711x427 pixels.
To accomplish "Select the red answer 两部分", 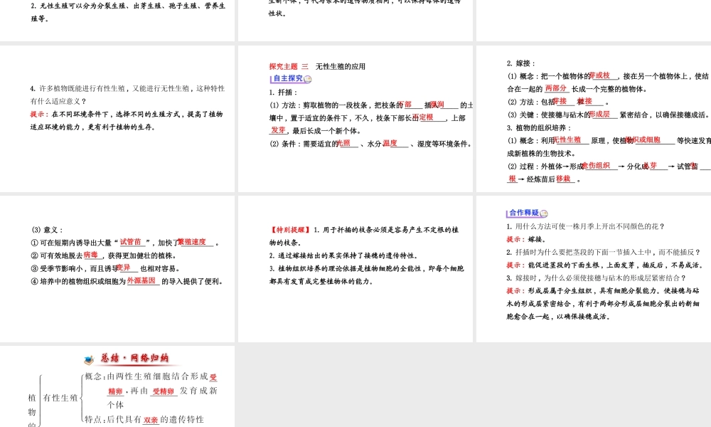I will [x=556, y=88].
